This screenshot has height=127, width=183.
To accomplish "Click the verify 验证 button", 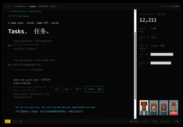I will point(95,89).
